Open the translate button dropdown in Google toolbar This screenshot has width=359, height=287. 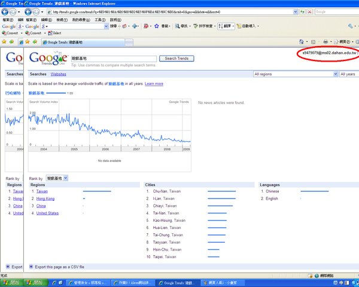pyautogui.click(x=233, y=26)
